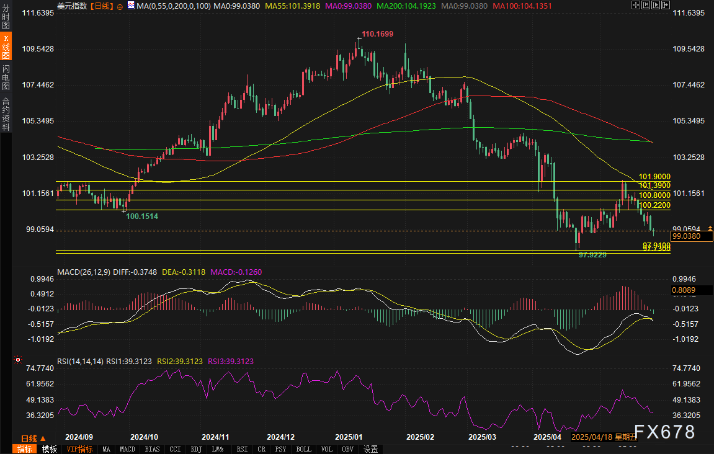Select the 指标 tab at bottom
The image size is (714, 454).
click(25, 449)
